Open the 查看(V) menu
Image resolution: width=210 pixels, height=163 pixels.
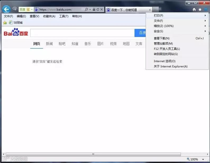point(34,16)
